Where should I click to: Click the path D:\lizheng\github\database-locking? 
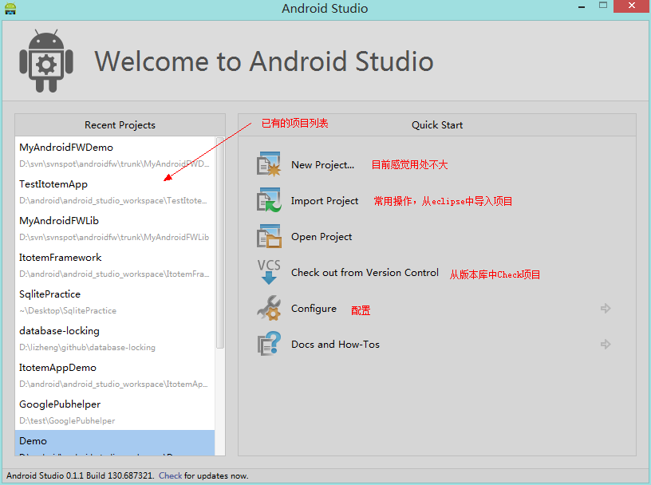click(87, 347)
